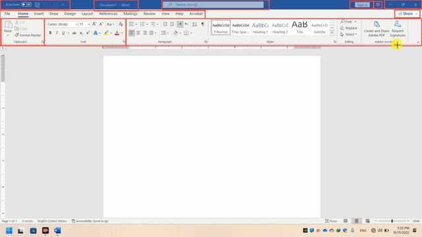Switch to the Draw tab
422x237 pixels.
click(x=54, y=14)
